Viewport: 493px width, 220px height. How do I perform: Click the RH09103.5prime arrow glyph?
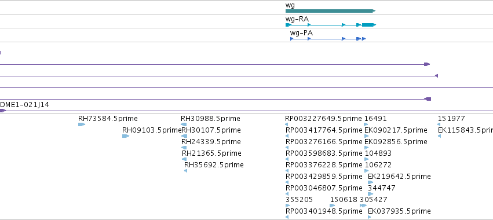point(126,136)
